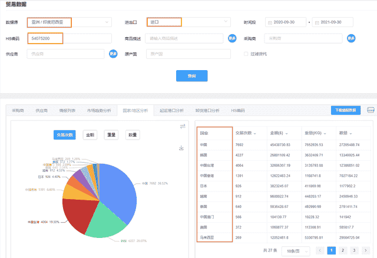
Task: Open the 卸货港口分析 tab
Action: [207, 111]
